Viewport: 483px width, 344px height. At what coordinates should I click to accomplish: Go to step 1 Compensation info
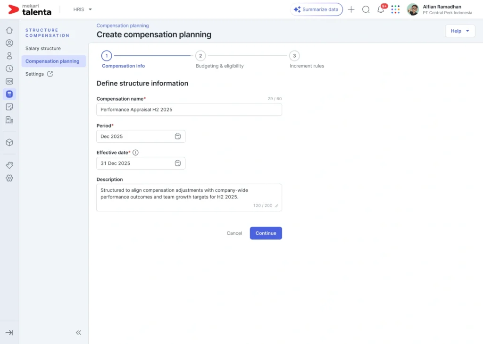[123, 60]
